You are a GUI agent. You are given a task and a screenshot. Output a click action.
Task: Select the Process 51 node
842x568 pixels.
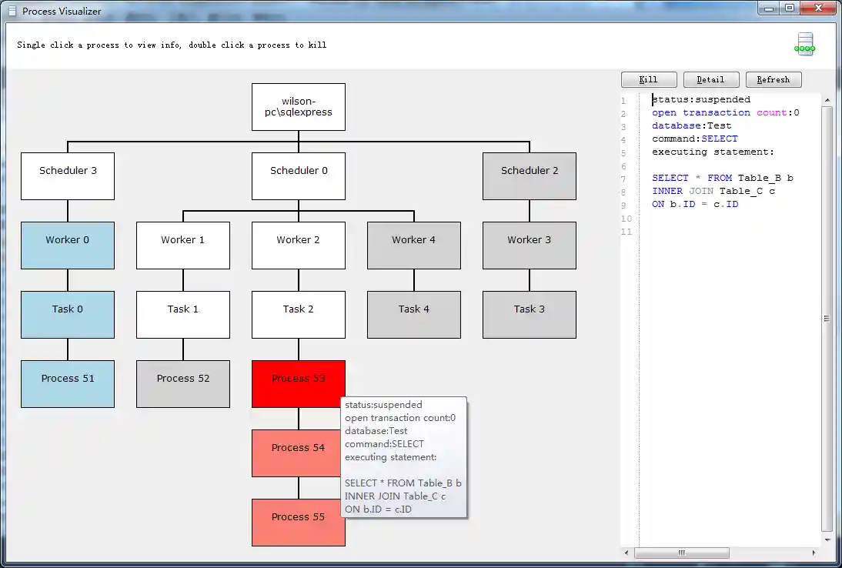(x=68, y=383)
